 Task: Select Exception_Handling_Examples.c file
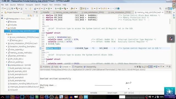point(23,46)
